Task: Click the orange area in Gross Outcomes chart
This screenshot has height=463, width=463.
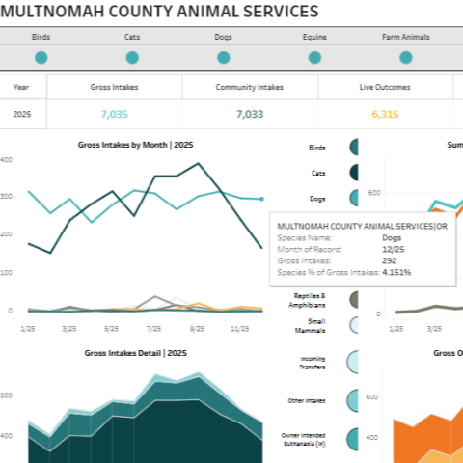Action: [427, 434]
